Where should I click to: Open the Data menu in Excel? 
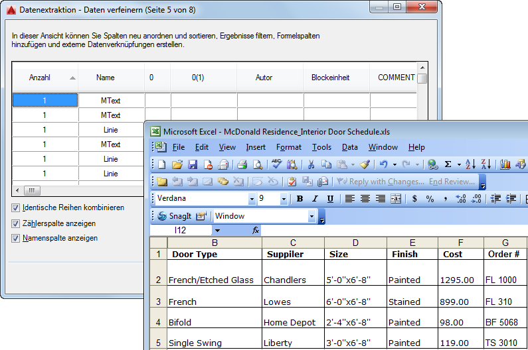pyautogui.click(x=350, y=147)
